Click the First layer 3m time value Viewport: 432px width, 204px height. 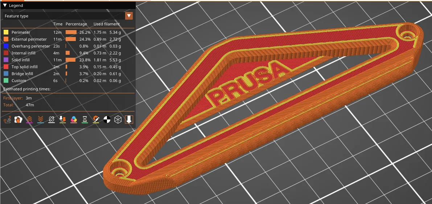(28, 98)
